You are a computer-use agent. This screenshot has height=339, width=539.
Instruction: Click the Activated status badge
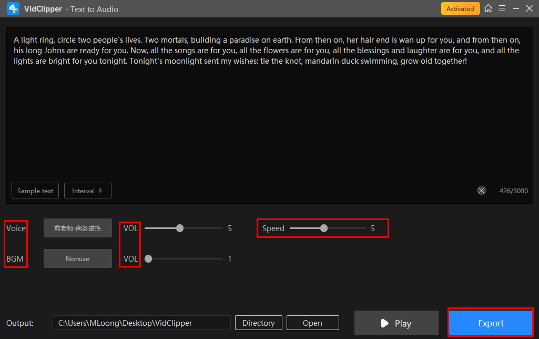[460, 8]
